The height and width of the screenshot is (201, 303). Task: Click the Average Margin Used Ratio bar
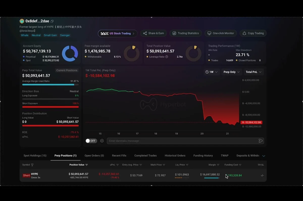50,85
